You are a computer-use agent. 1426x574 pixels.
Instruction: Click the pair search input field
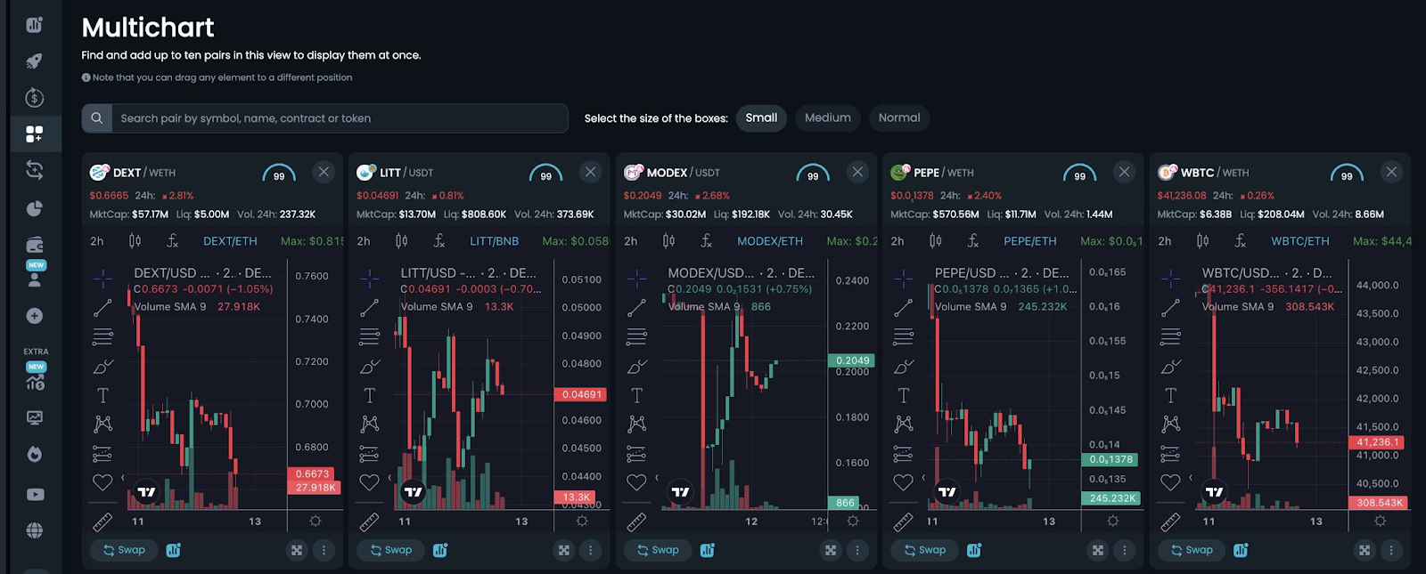[339, 118]
